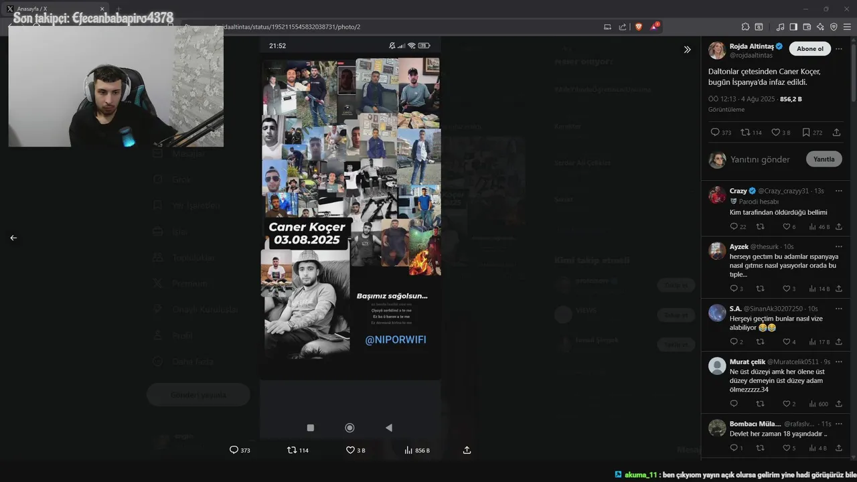The width and height of the screenshot is (857, 482).
Task: Bookmark the post showing 272
Action: click(812, 133)
